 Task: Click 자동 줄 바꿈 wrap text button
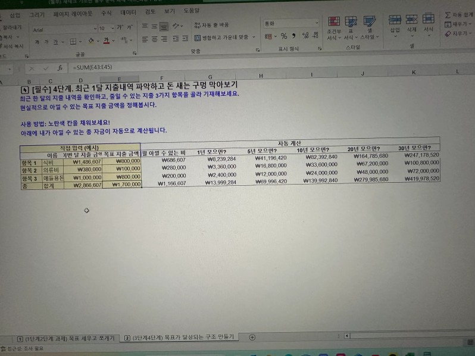211,25
